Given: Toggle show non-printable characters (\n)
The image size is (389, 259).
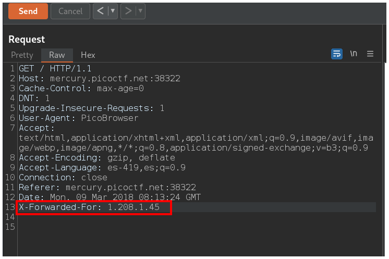Looking at the screenshot, I should (354, 54).
